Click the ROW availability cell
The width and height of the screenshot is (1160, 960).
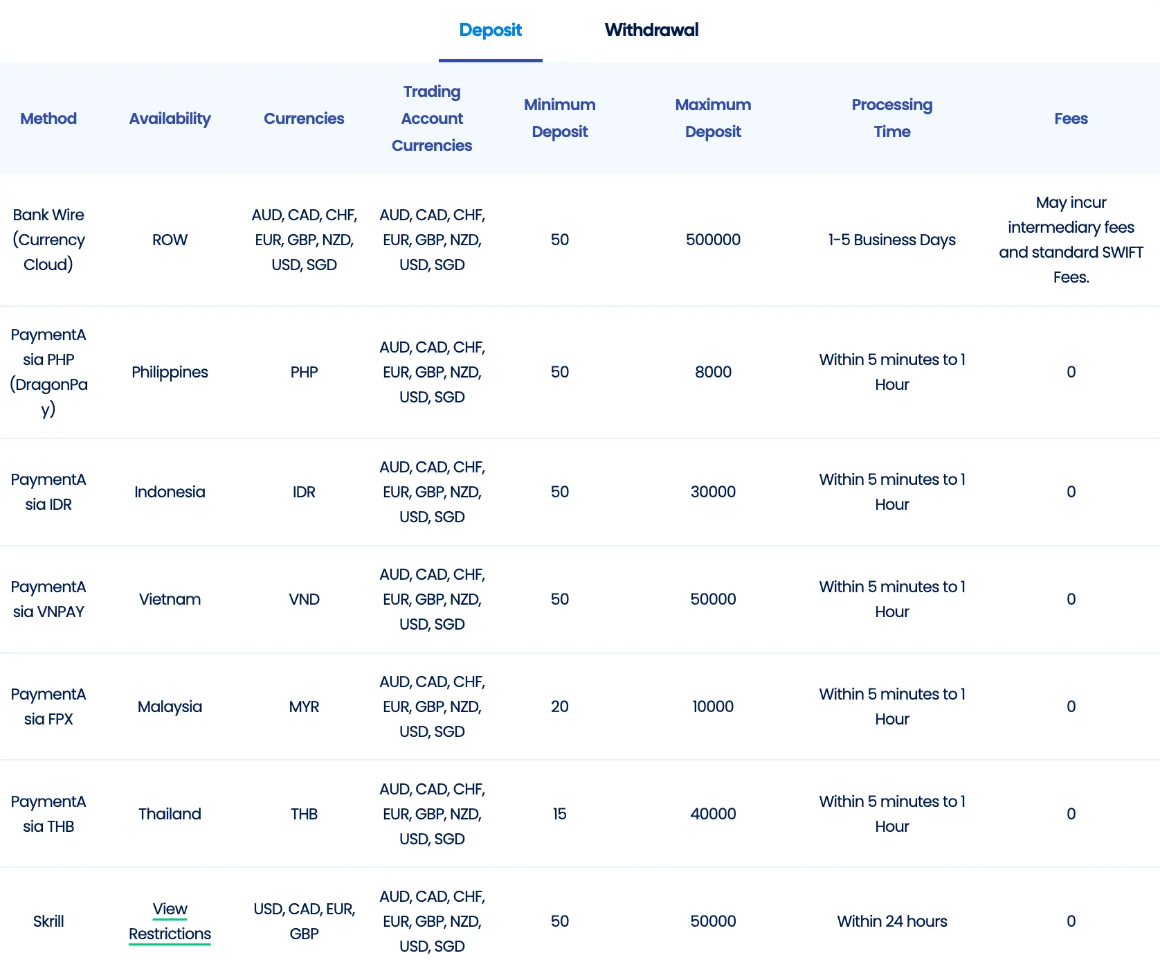[170, 240]
